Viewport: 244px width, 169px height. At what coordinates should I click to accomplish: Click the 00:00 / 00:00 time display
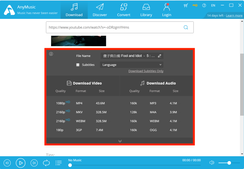(191, 160)
